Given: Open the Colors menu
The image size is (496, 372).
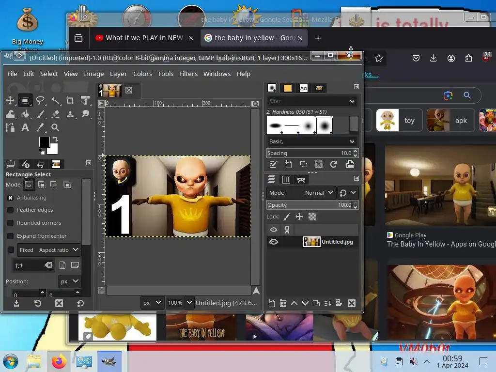Looking at the screenshot, I should pos(142,74).
